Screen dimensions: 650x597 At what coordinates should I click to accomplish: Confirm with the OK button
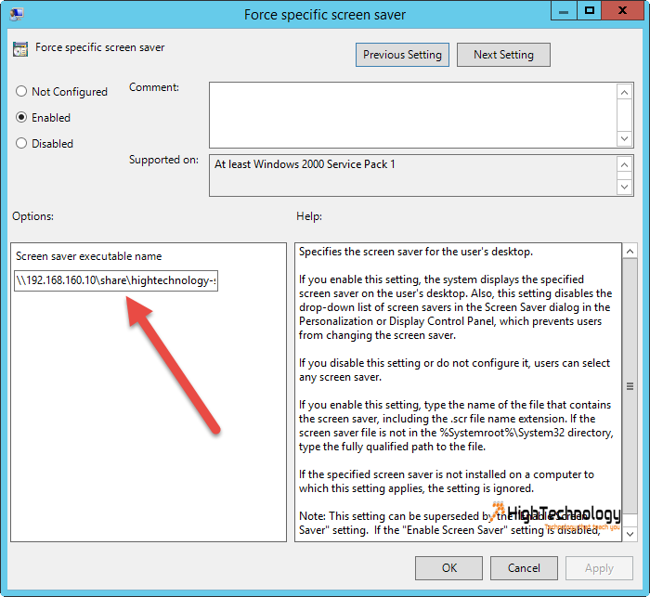(448, 568)
